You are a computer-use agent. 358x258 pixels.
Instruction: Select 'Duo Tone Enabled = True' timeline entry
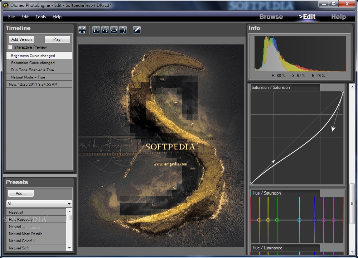39,70
